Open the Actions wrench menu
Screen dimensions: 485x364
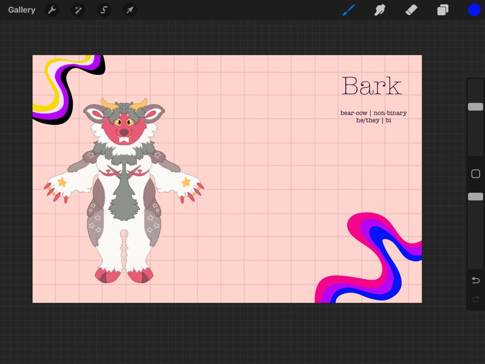[52, 10]
